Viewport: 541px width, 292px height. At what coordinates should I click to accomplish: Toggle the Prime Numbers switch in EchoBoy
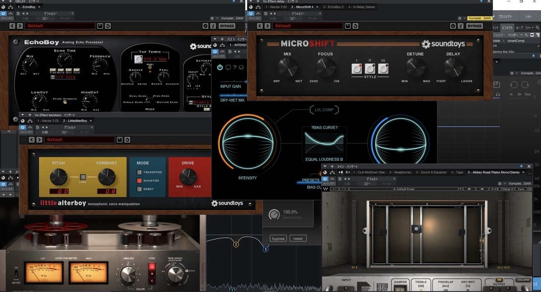[x=65, y=102]
